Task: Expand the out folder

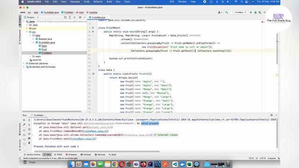Action: tap(27, 28)
